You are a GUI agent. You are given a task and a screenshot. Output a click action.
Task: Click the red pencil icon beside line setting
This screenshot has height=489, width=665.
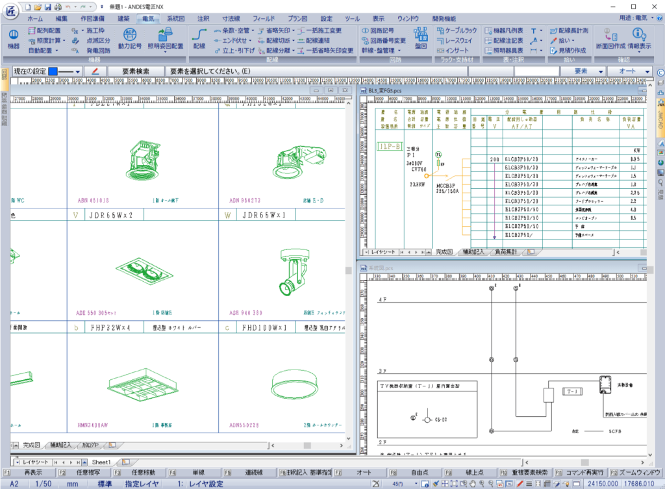95,71
